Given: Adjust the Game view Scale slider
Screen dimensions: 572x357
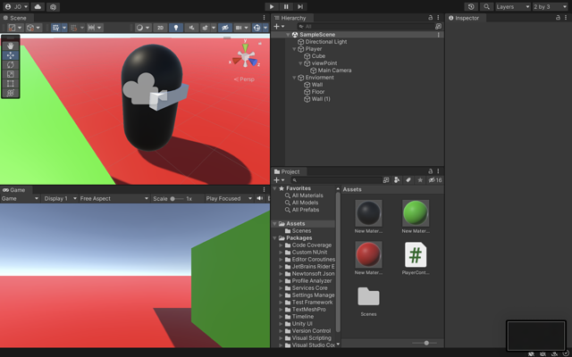Looking at the screenshot, I should 174,198.
